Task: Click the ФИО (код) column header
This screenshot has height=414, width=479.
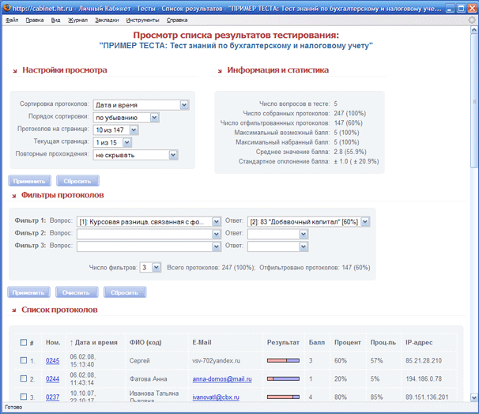Action: (145, 343)
